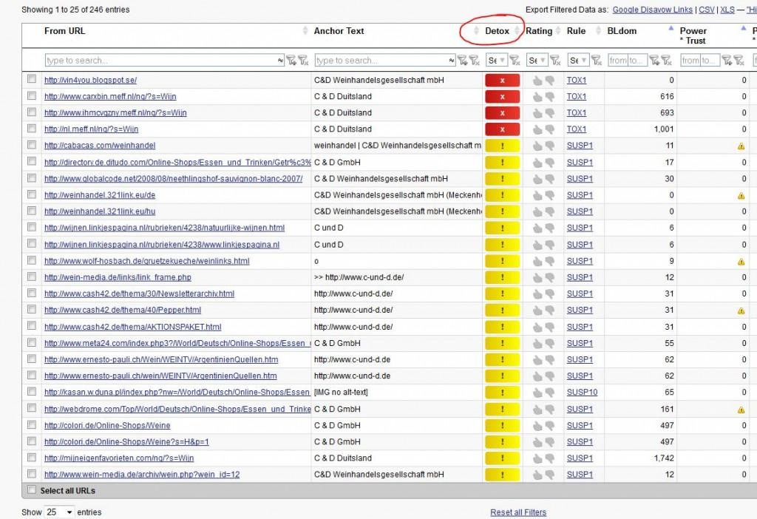The width and height of the screenshot is (757, 519).
Task: Clear the Rating column filter icon
Action: pos(555,61)
